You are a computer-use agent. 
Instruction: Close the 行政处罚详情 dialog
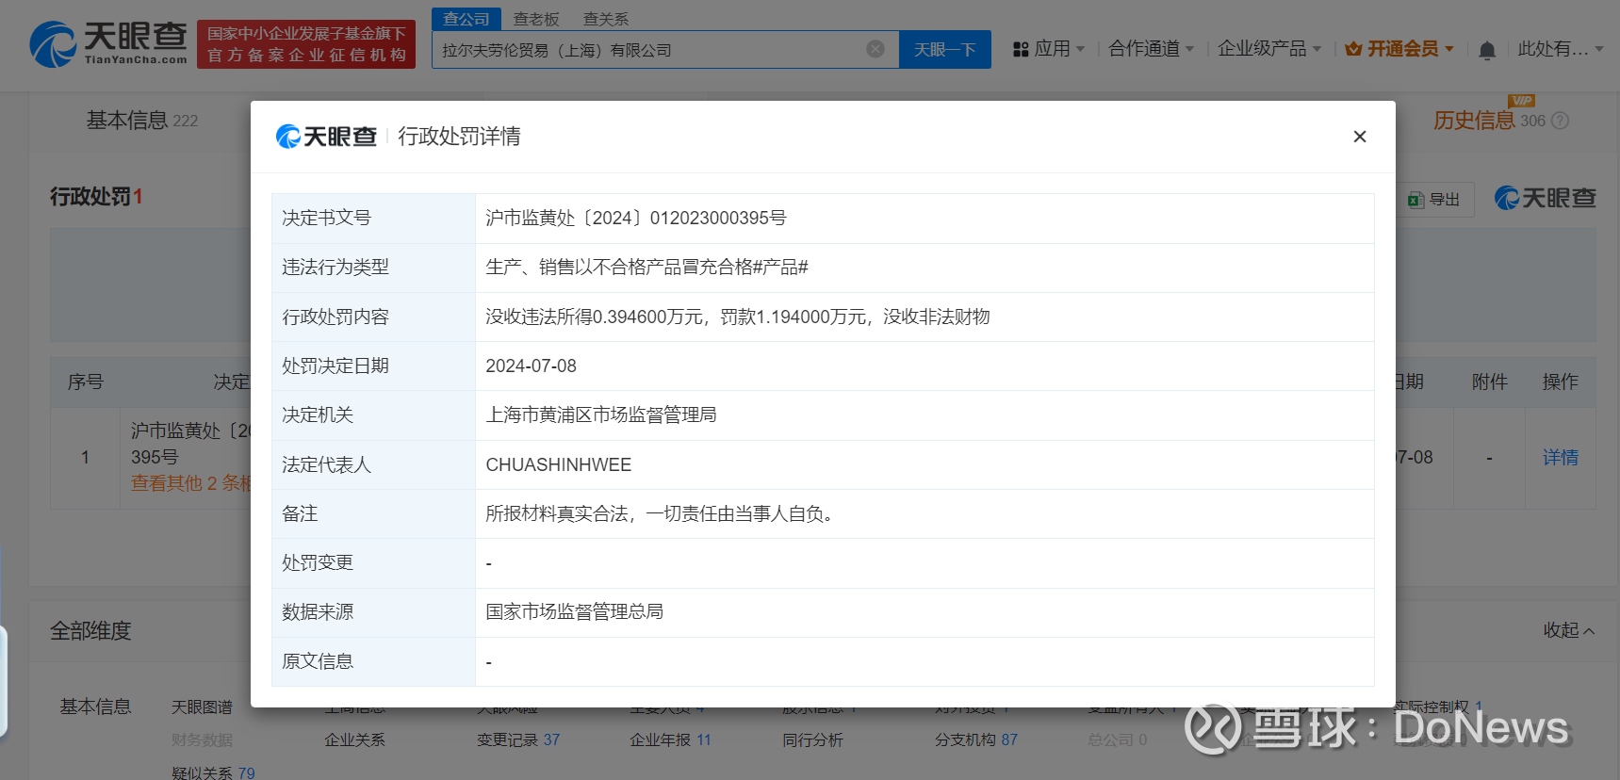pyautogui.click(x=1359, y=137)
